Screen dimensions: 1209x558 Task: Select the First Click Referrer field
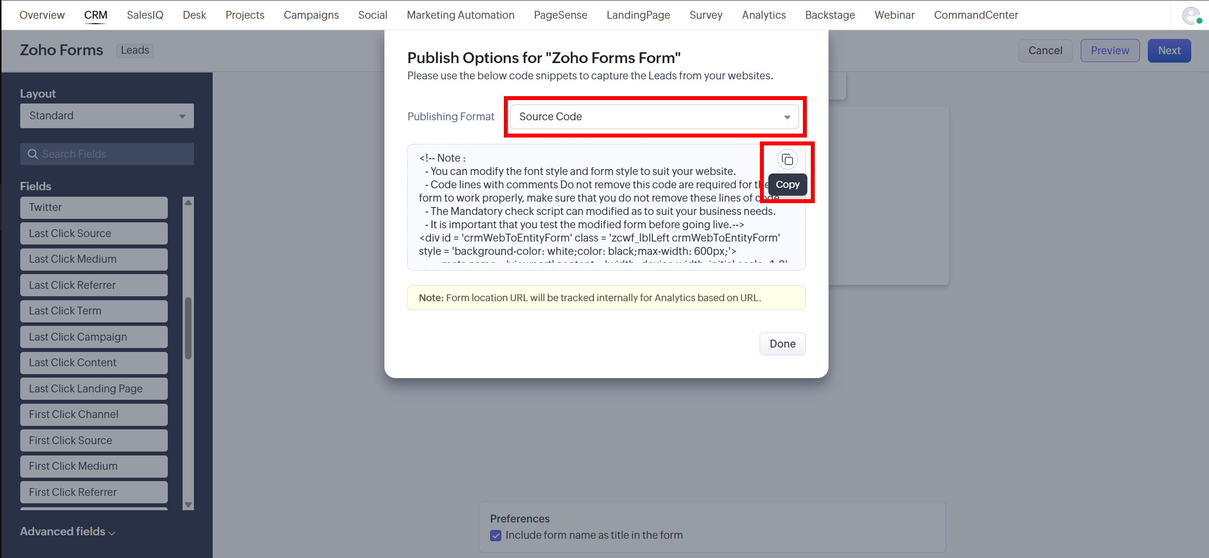(x=94, y=492)
